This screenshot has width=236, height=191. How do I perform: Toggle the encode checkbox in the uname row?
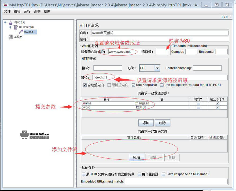pos(198,103)
